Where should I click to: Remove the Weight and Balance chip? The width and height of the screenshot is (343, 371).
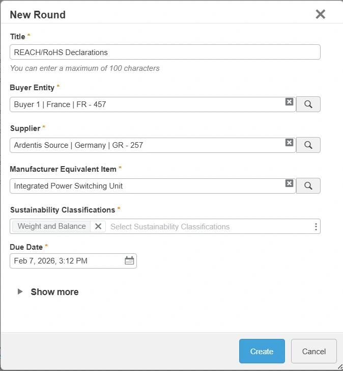click(x=98, y=226)
